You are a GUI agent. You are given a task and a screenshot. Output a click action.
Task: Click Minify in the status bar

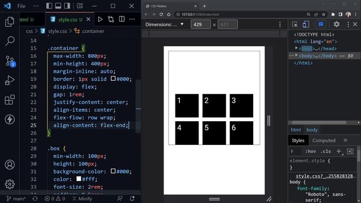[x=82, y=198]
